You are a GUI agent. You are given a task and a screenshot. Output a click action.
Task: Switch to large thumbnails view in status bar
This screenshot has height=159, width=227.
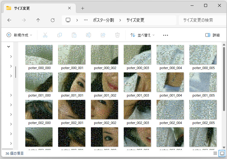(222, 153)
